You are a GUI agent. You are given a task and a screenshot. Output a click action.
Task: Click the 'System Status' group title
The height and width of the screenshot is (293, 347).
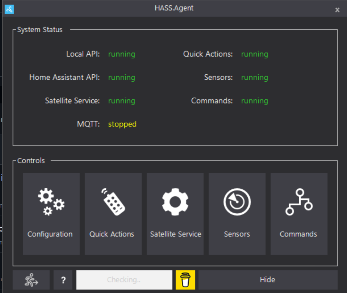[x=40, y=30]
